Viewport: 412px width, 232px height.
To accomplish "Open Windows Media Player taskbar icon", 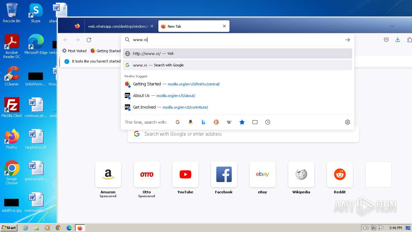I will coord(47,228).
